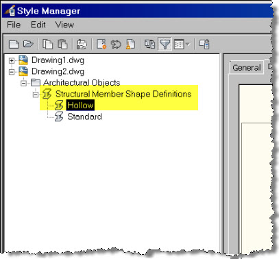Open the View menu
This screenshot has width=279, height=259.
pos(64,25)
